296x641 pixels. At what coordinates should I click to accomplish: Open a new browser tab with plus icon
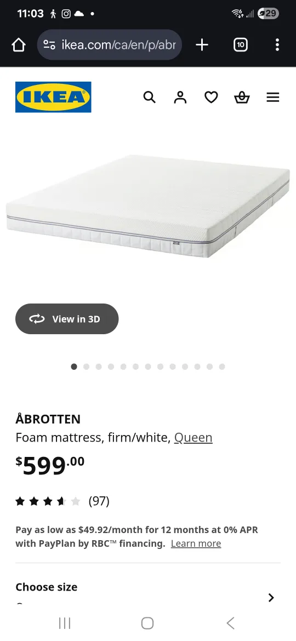point(202,45)
